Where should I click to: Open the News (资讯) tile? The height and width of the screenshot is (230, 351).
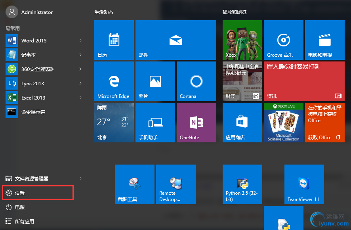304,81
